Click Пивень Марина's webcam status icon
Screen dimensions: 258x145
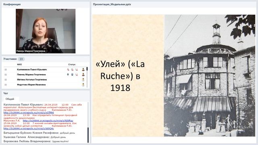[x=72, y=75]
